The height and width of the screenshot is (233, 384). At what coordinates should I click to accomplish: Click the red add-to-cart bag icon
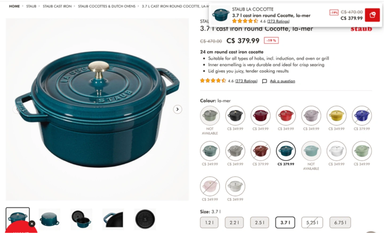(x=372, y=15)
